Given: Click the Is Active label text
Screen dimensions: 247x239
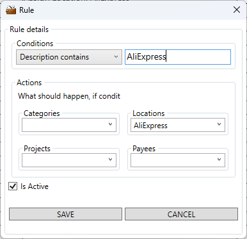Looking at the screenshot, I should coord(35,186).
